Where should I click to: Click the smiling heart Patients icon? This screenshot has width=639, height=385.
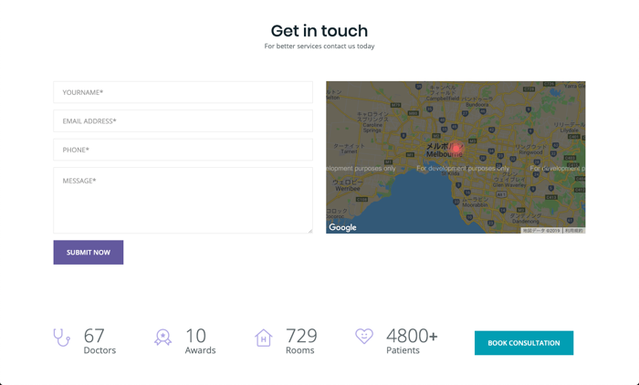click(364, 336)
